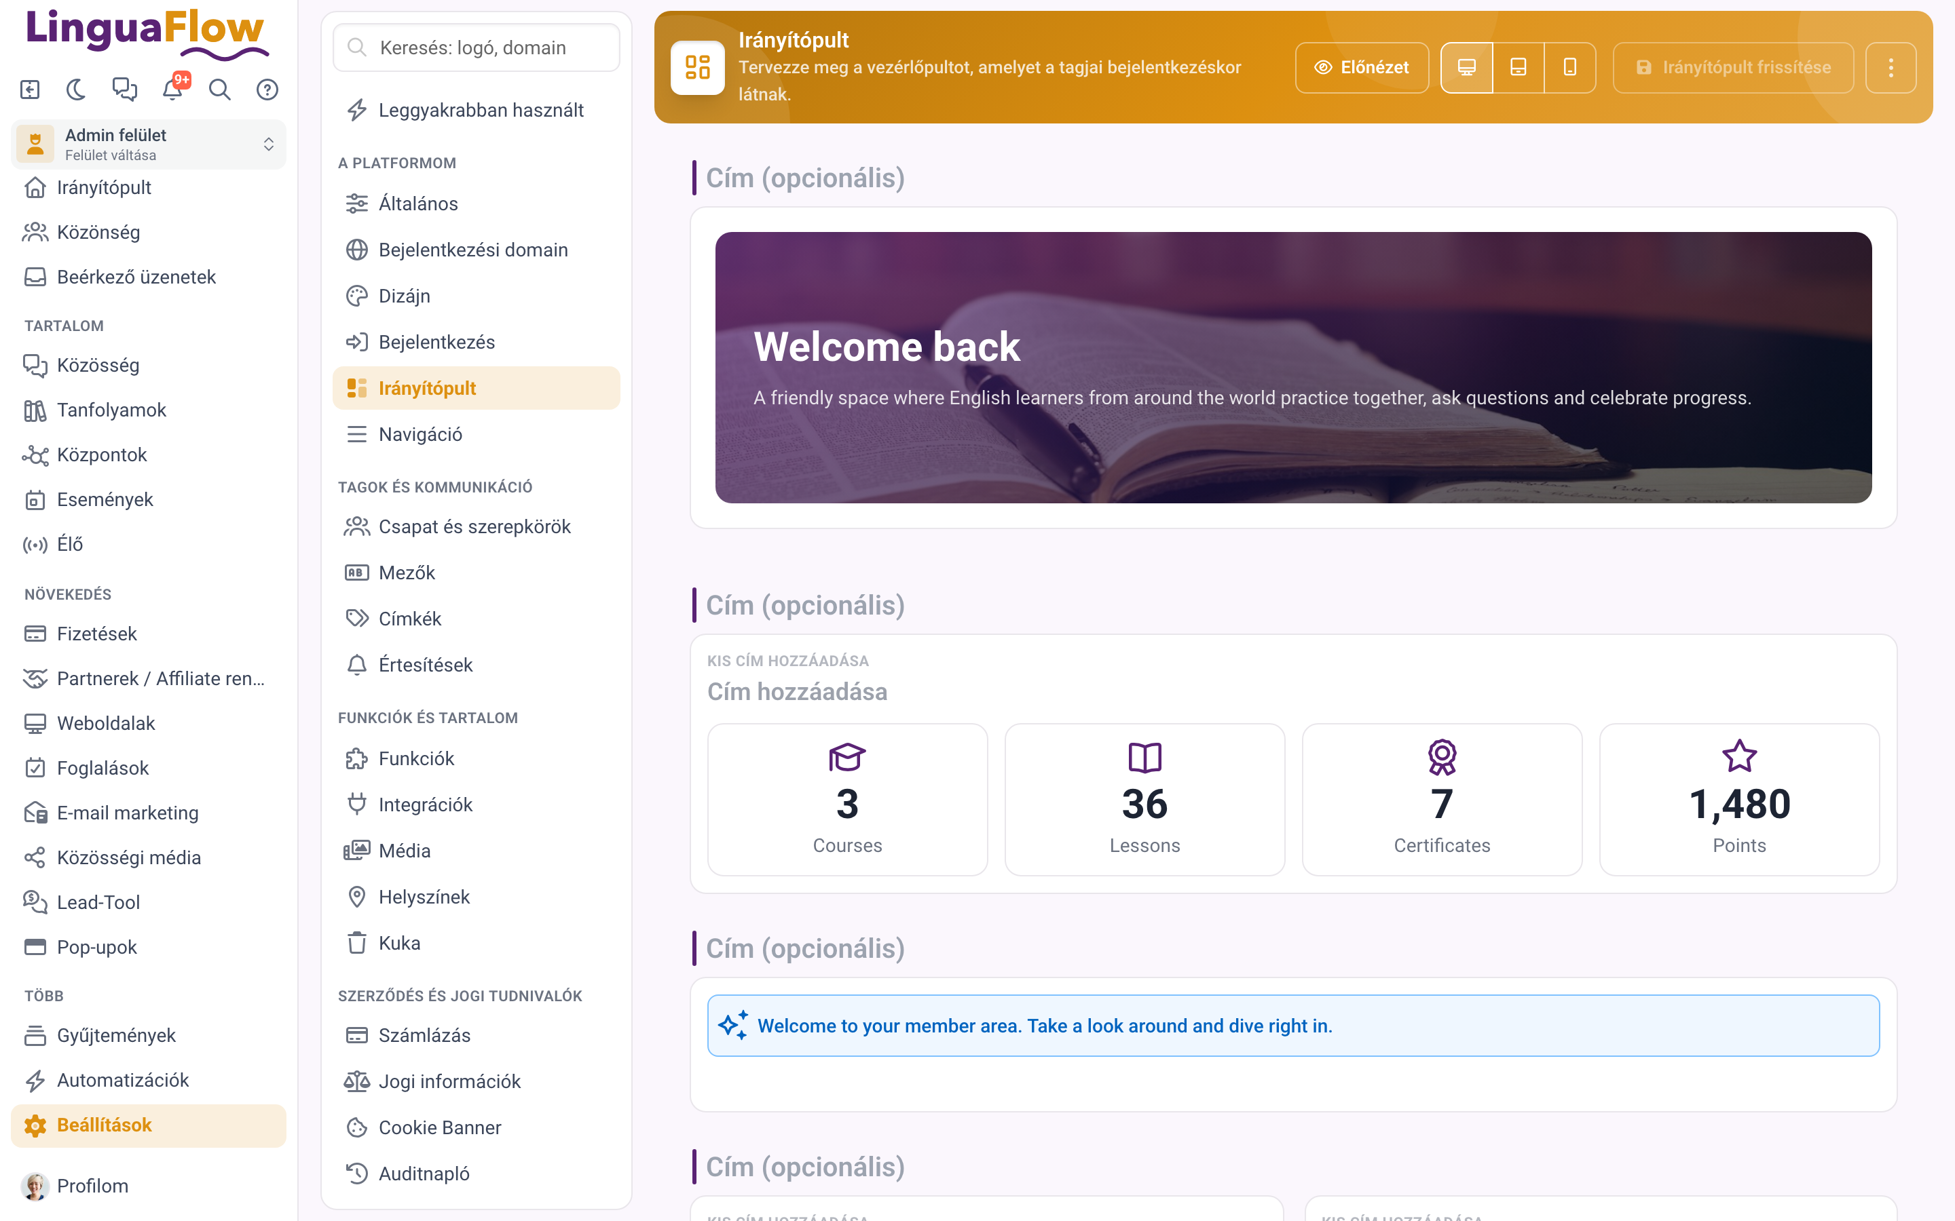Open Cookie Banner settings
Screen dimensions: 1955x1221
point(477,1127)
